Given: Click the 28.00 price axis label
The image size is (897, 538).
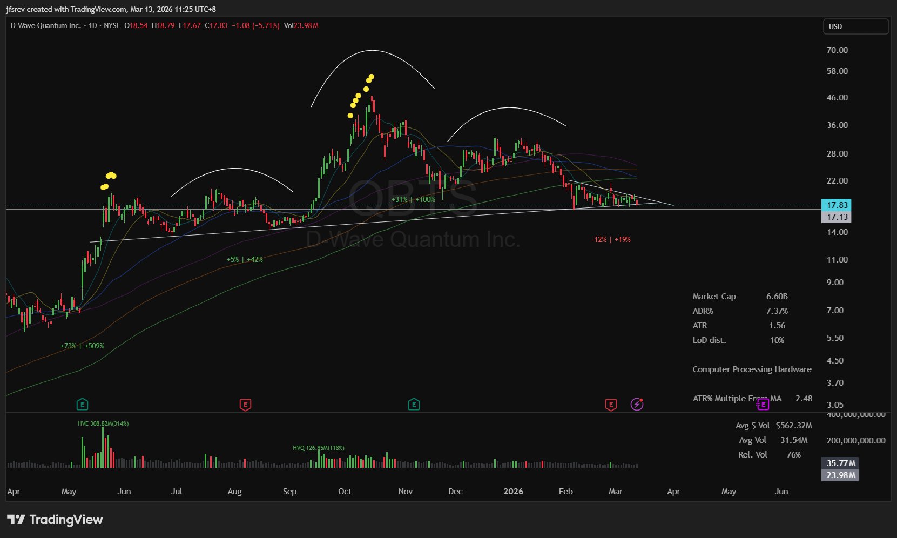Looking at the screenshot, I should 837,154.
